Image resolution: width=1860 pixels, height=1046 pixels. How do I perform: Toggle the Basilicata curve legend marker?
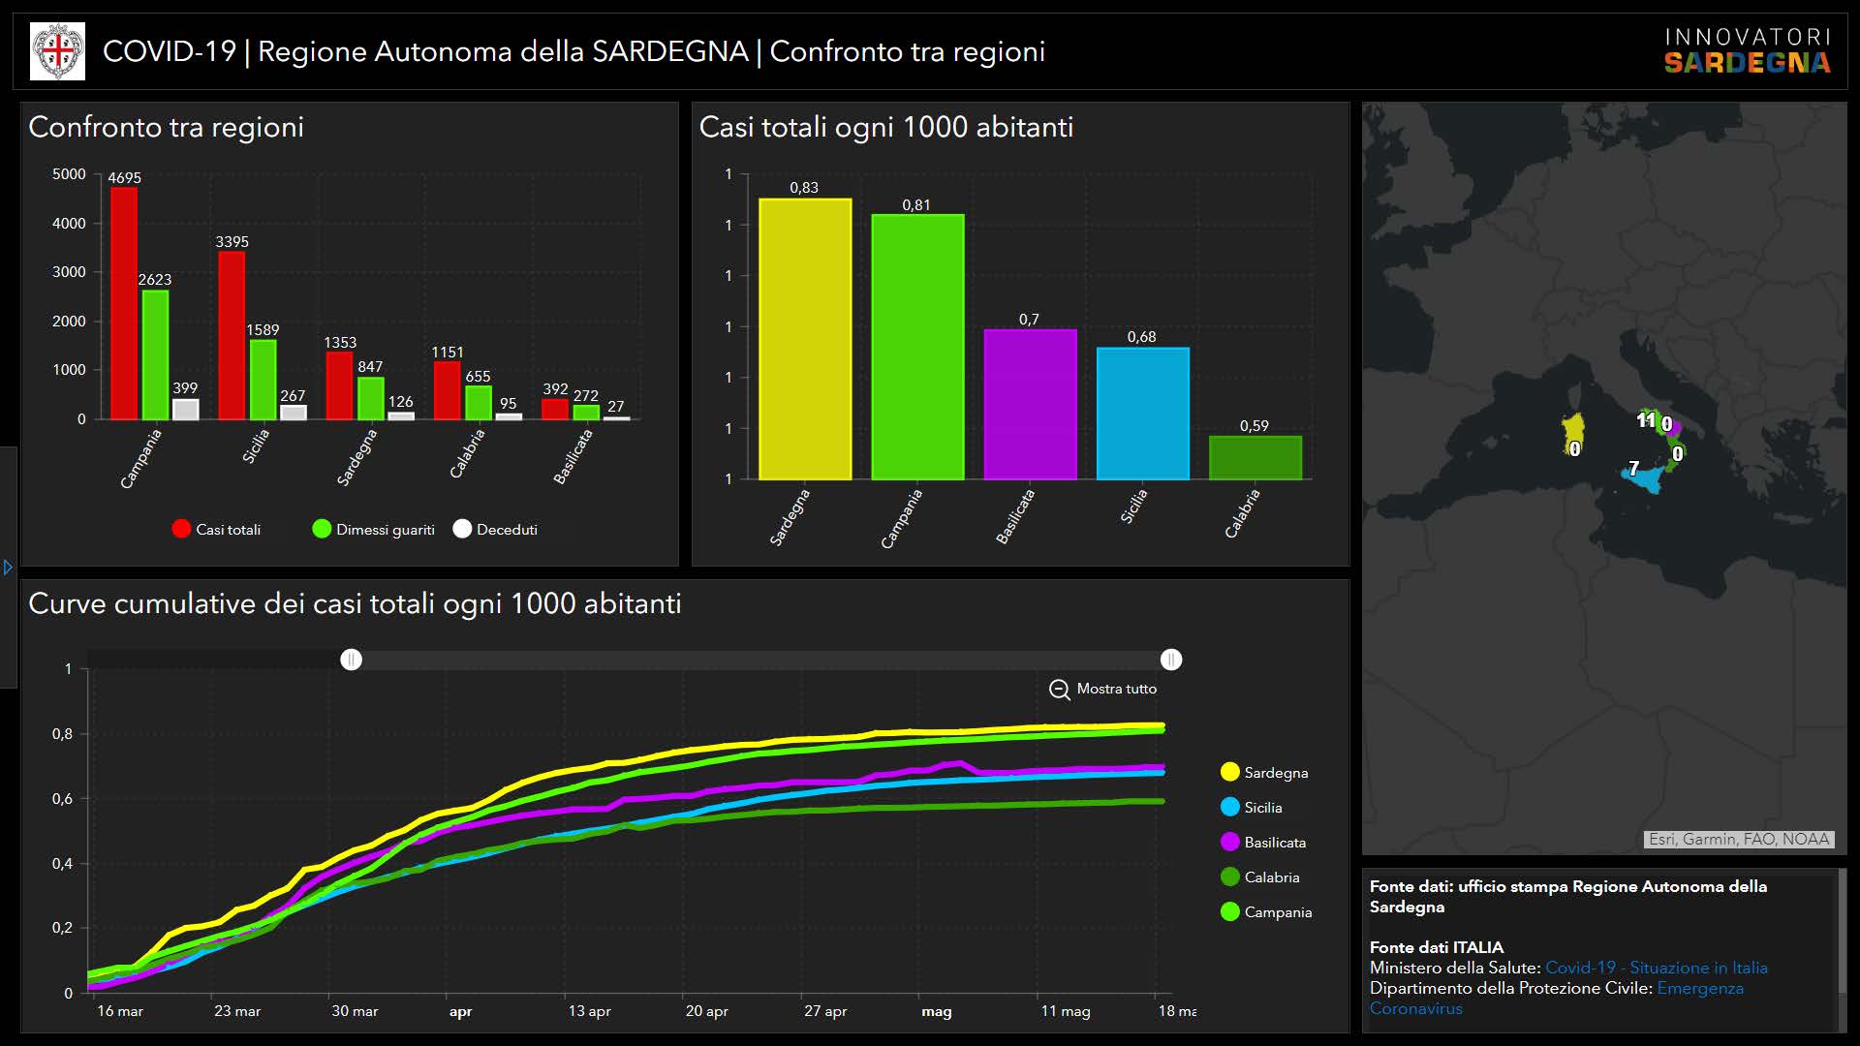(1230, 842)
